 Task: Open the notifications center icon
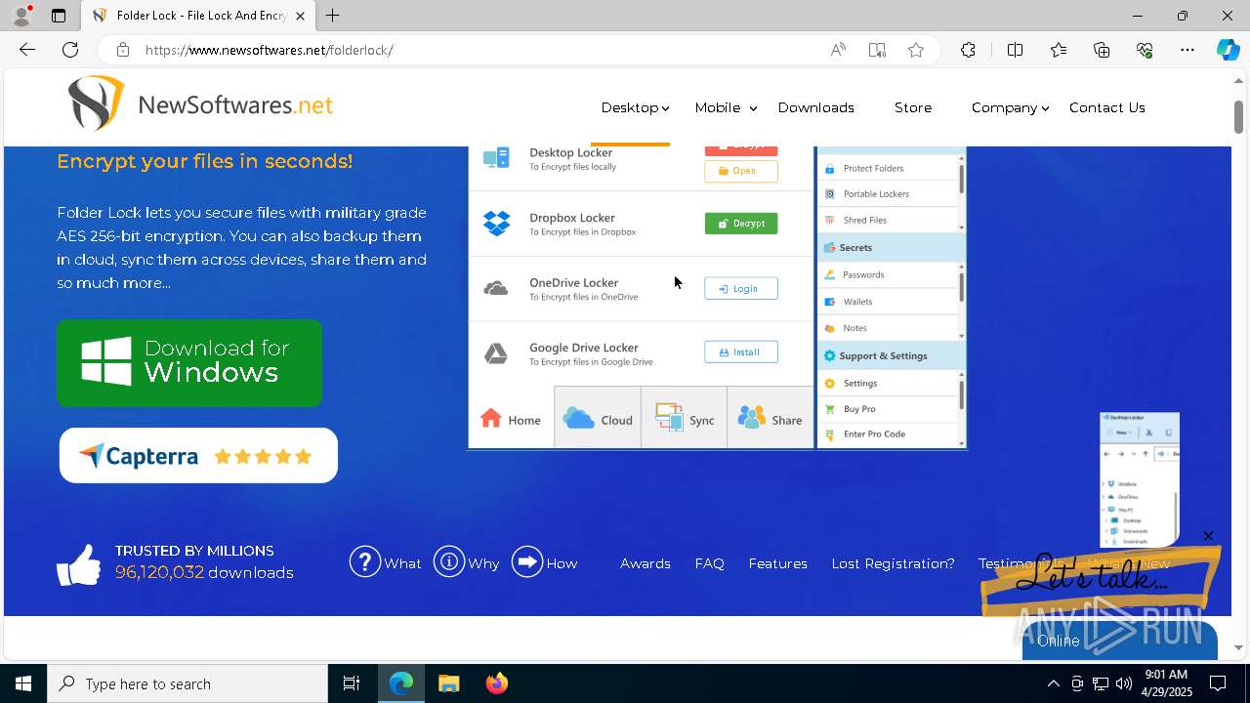click(x=1218, y=683)
